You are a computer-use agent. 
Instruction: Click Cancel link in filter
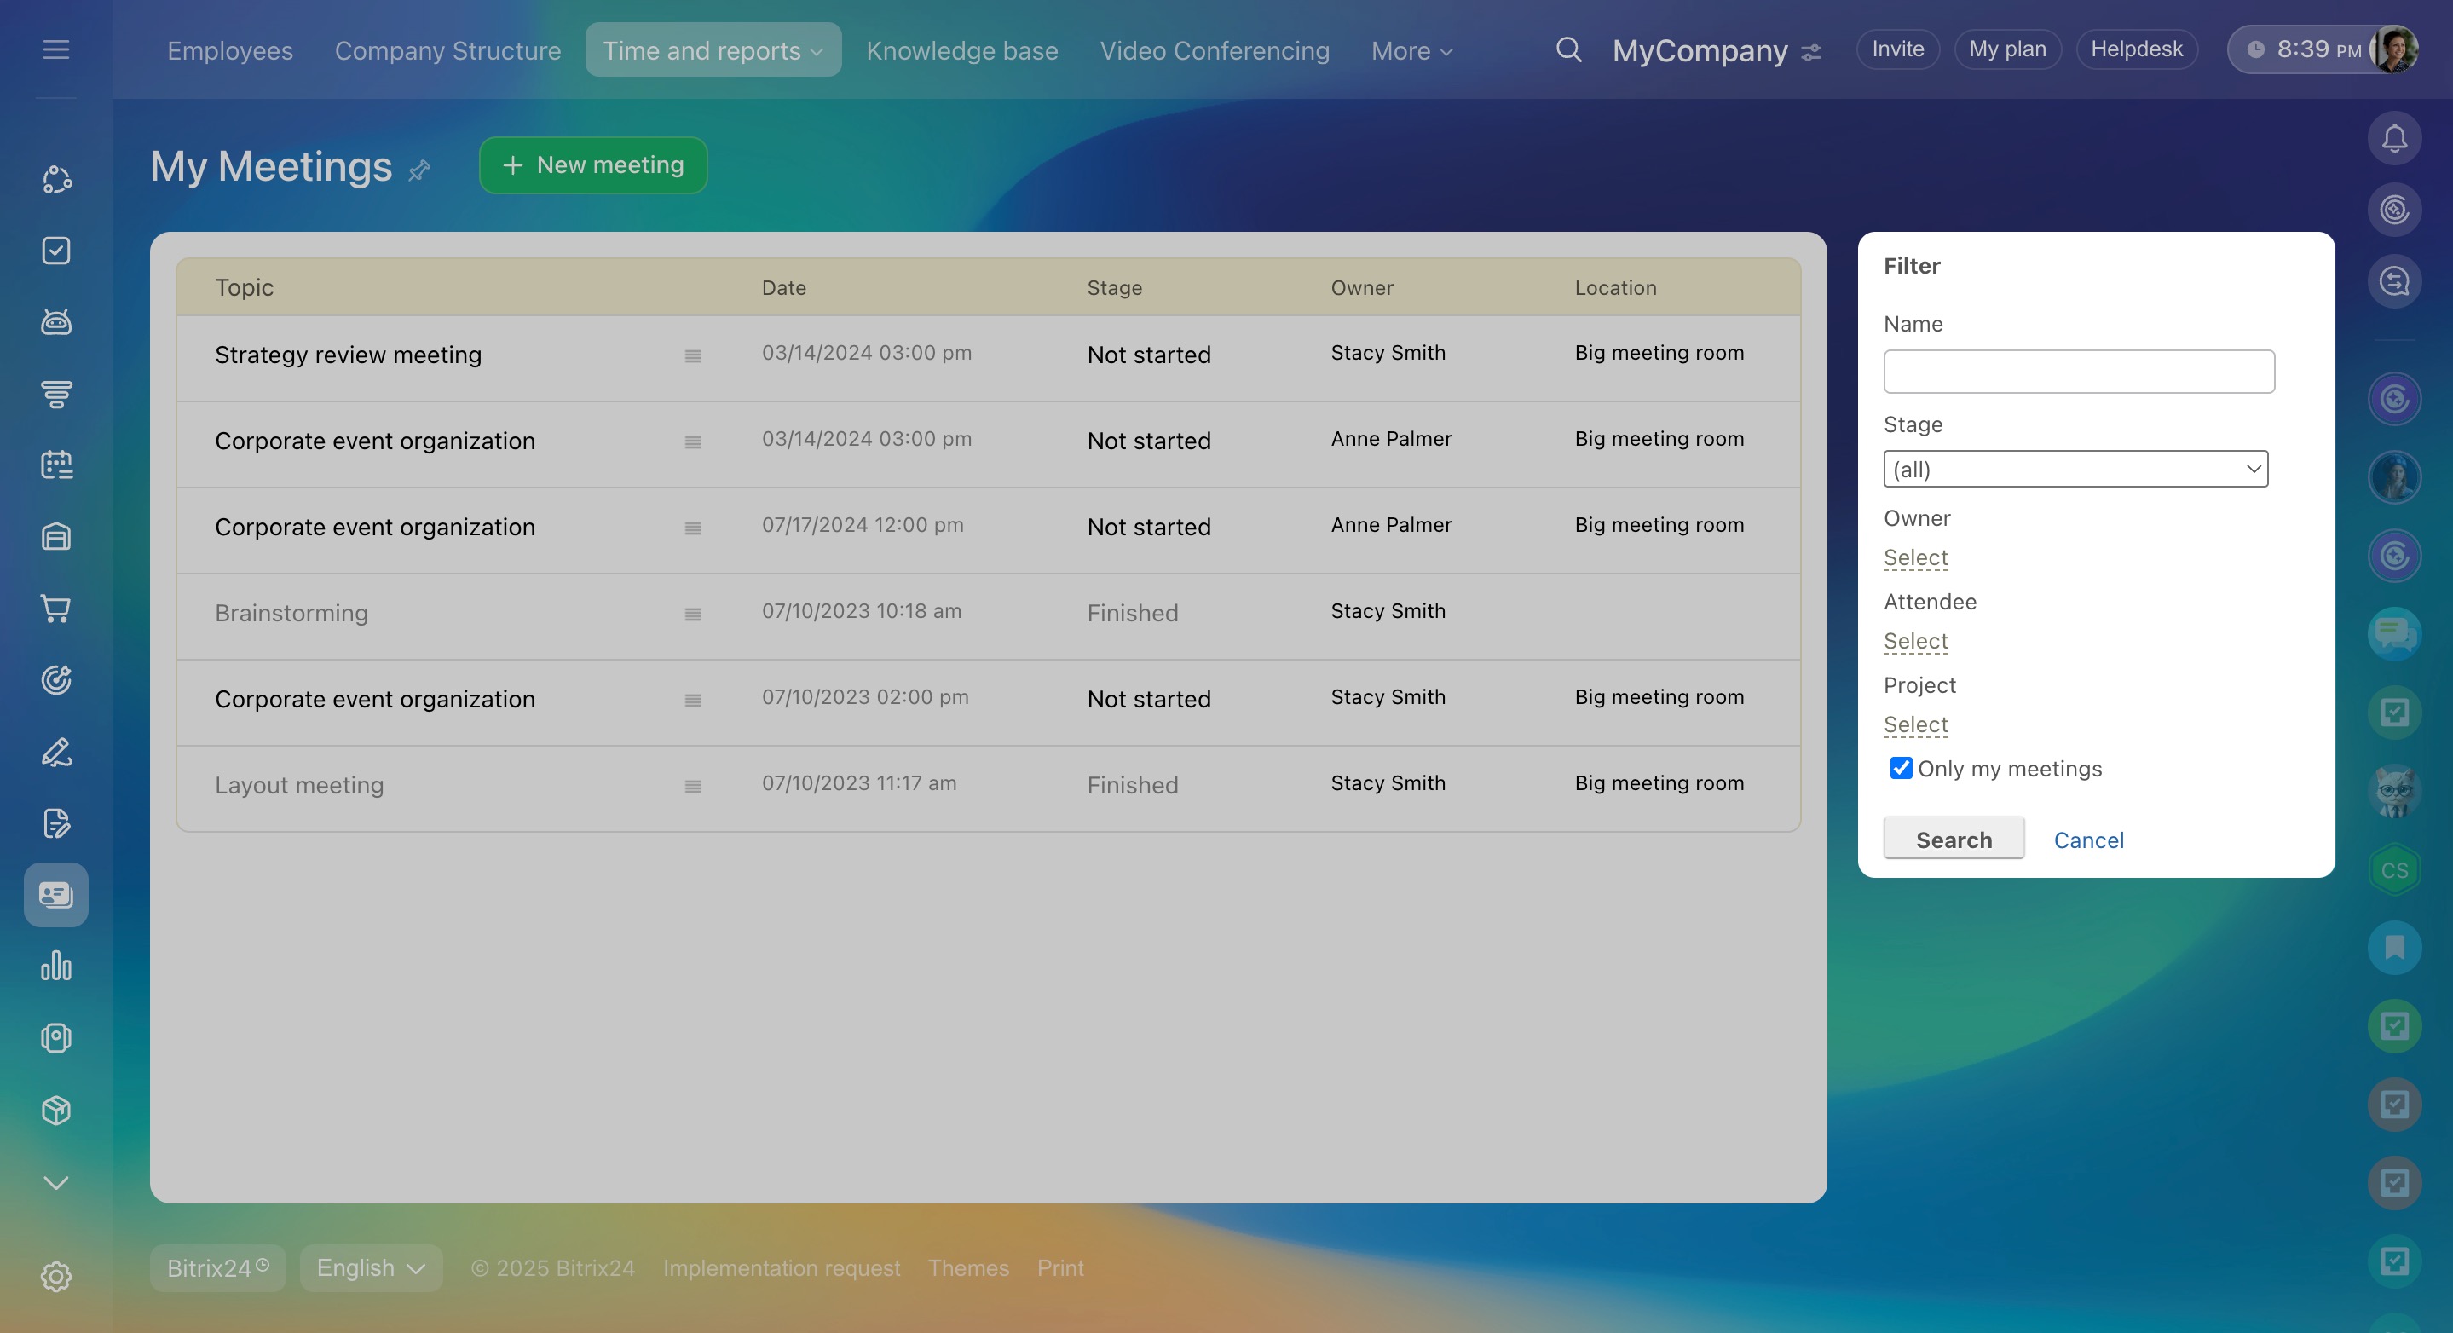[2087, 840]
